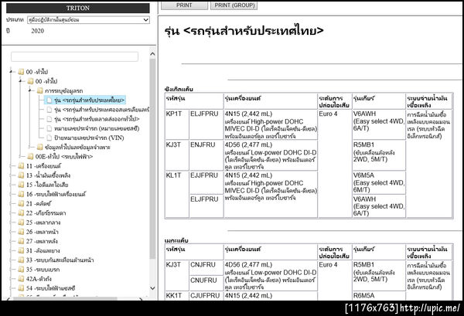Collapse the top-level 00 -ทั่วไป tree node
The image size is (464, 316).
click(x=11, y=72)
